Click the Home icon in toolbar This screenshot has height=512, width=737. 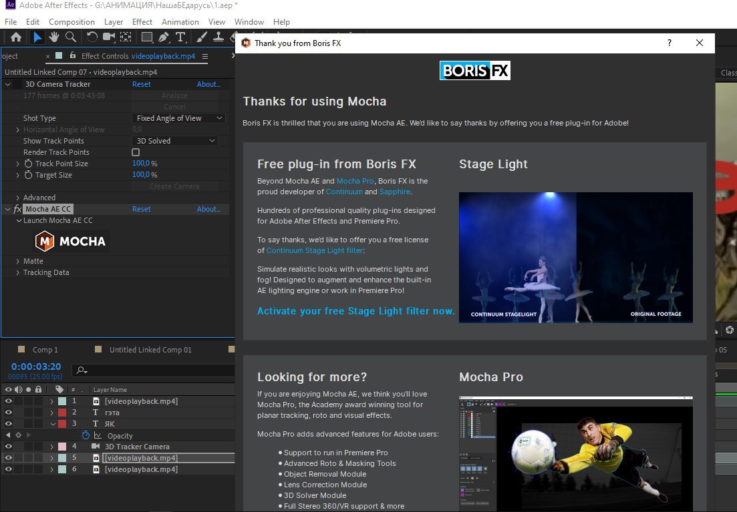[16, 37]
